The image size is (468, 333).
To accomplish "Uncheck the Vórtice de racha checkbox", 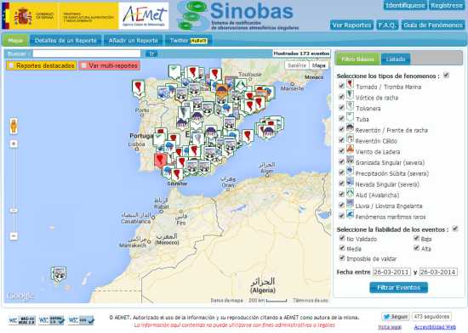I will click(341, 97).
